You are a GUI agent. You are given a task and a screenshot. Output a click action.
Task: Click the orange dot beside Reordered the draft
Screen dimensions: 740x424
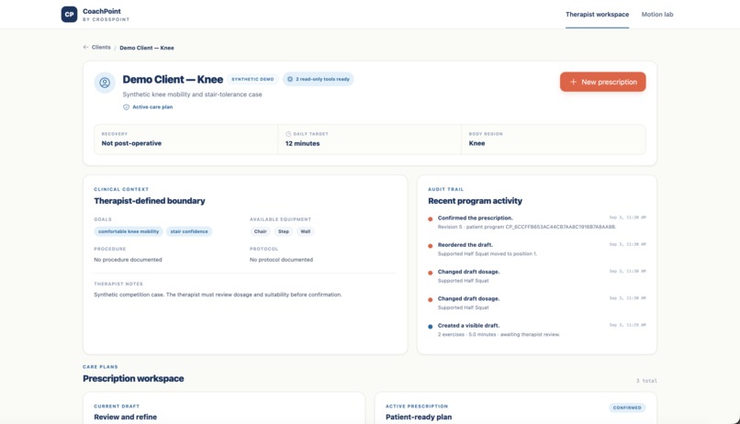click(x=430, y=246)
